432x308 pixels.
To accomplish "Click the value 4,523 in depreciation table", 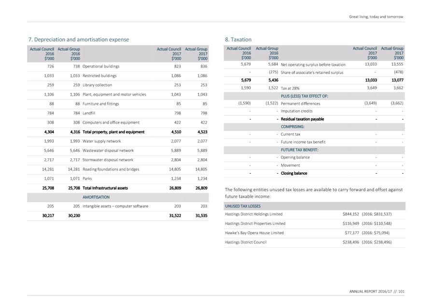I will pyautogui.click(x=203, y=132).
